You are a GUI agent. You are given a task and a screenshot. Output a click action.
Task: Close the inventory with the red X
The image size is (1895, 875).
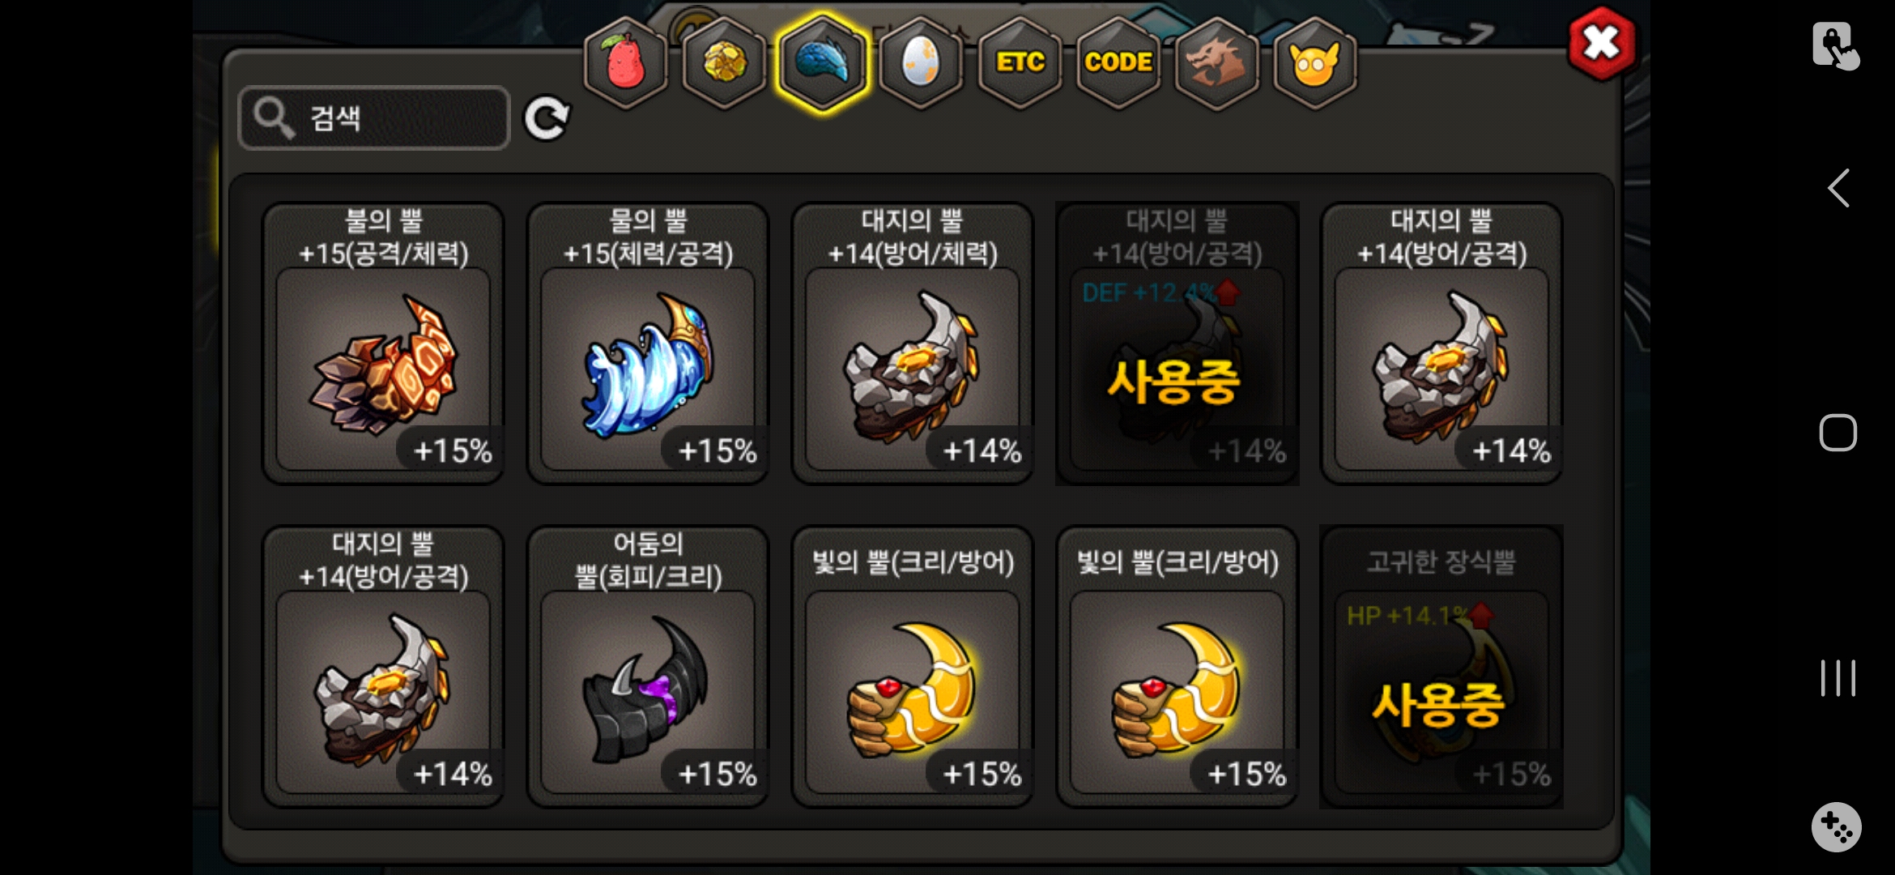coord(1601,43)
